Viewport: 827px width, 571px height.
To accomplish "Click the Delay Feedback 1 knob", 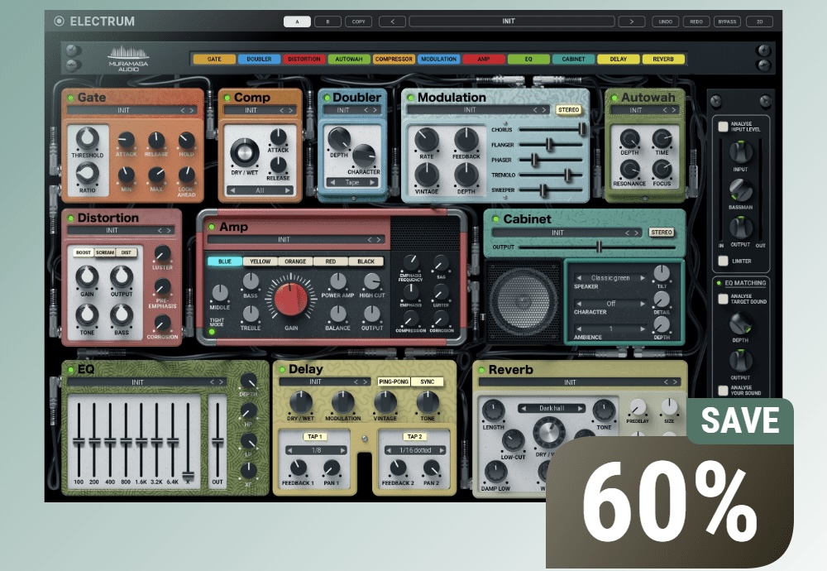I will tap(298, 468).
